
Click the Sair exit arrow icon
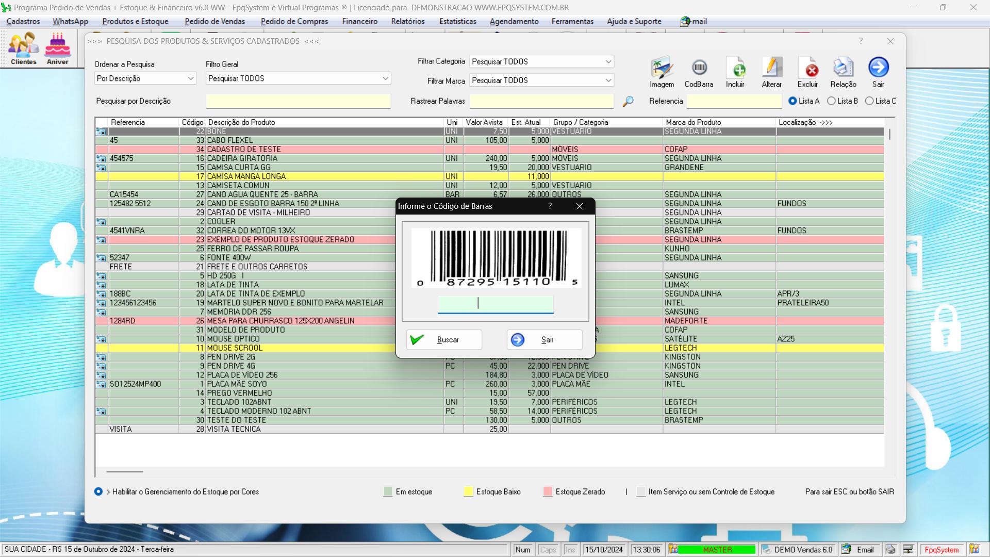click(x=879, y=72)
